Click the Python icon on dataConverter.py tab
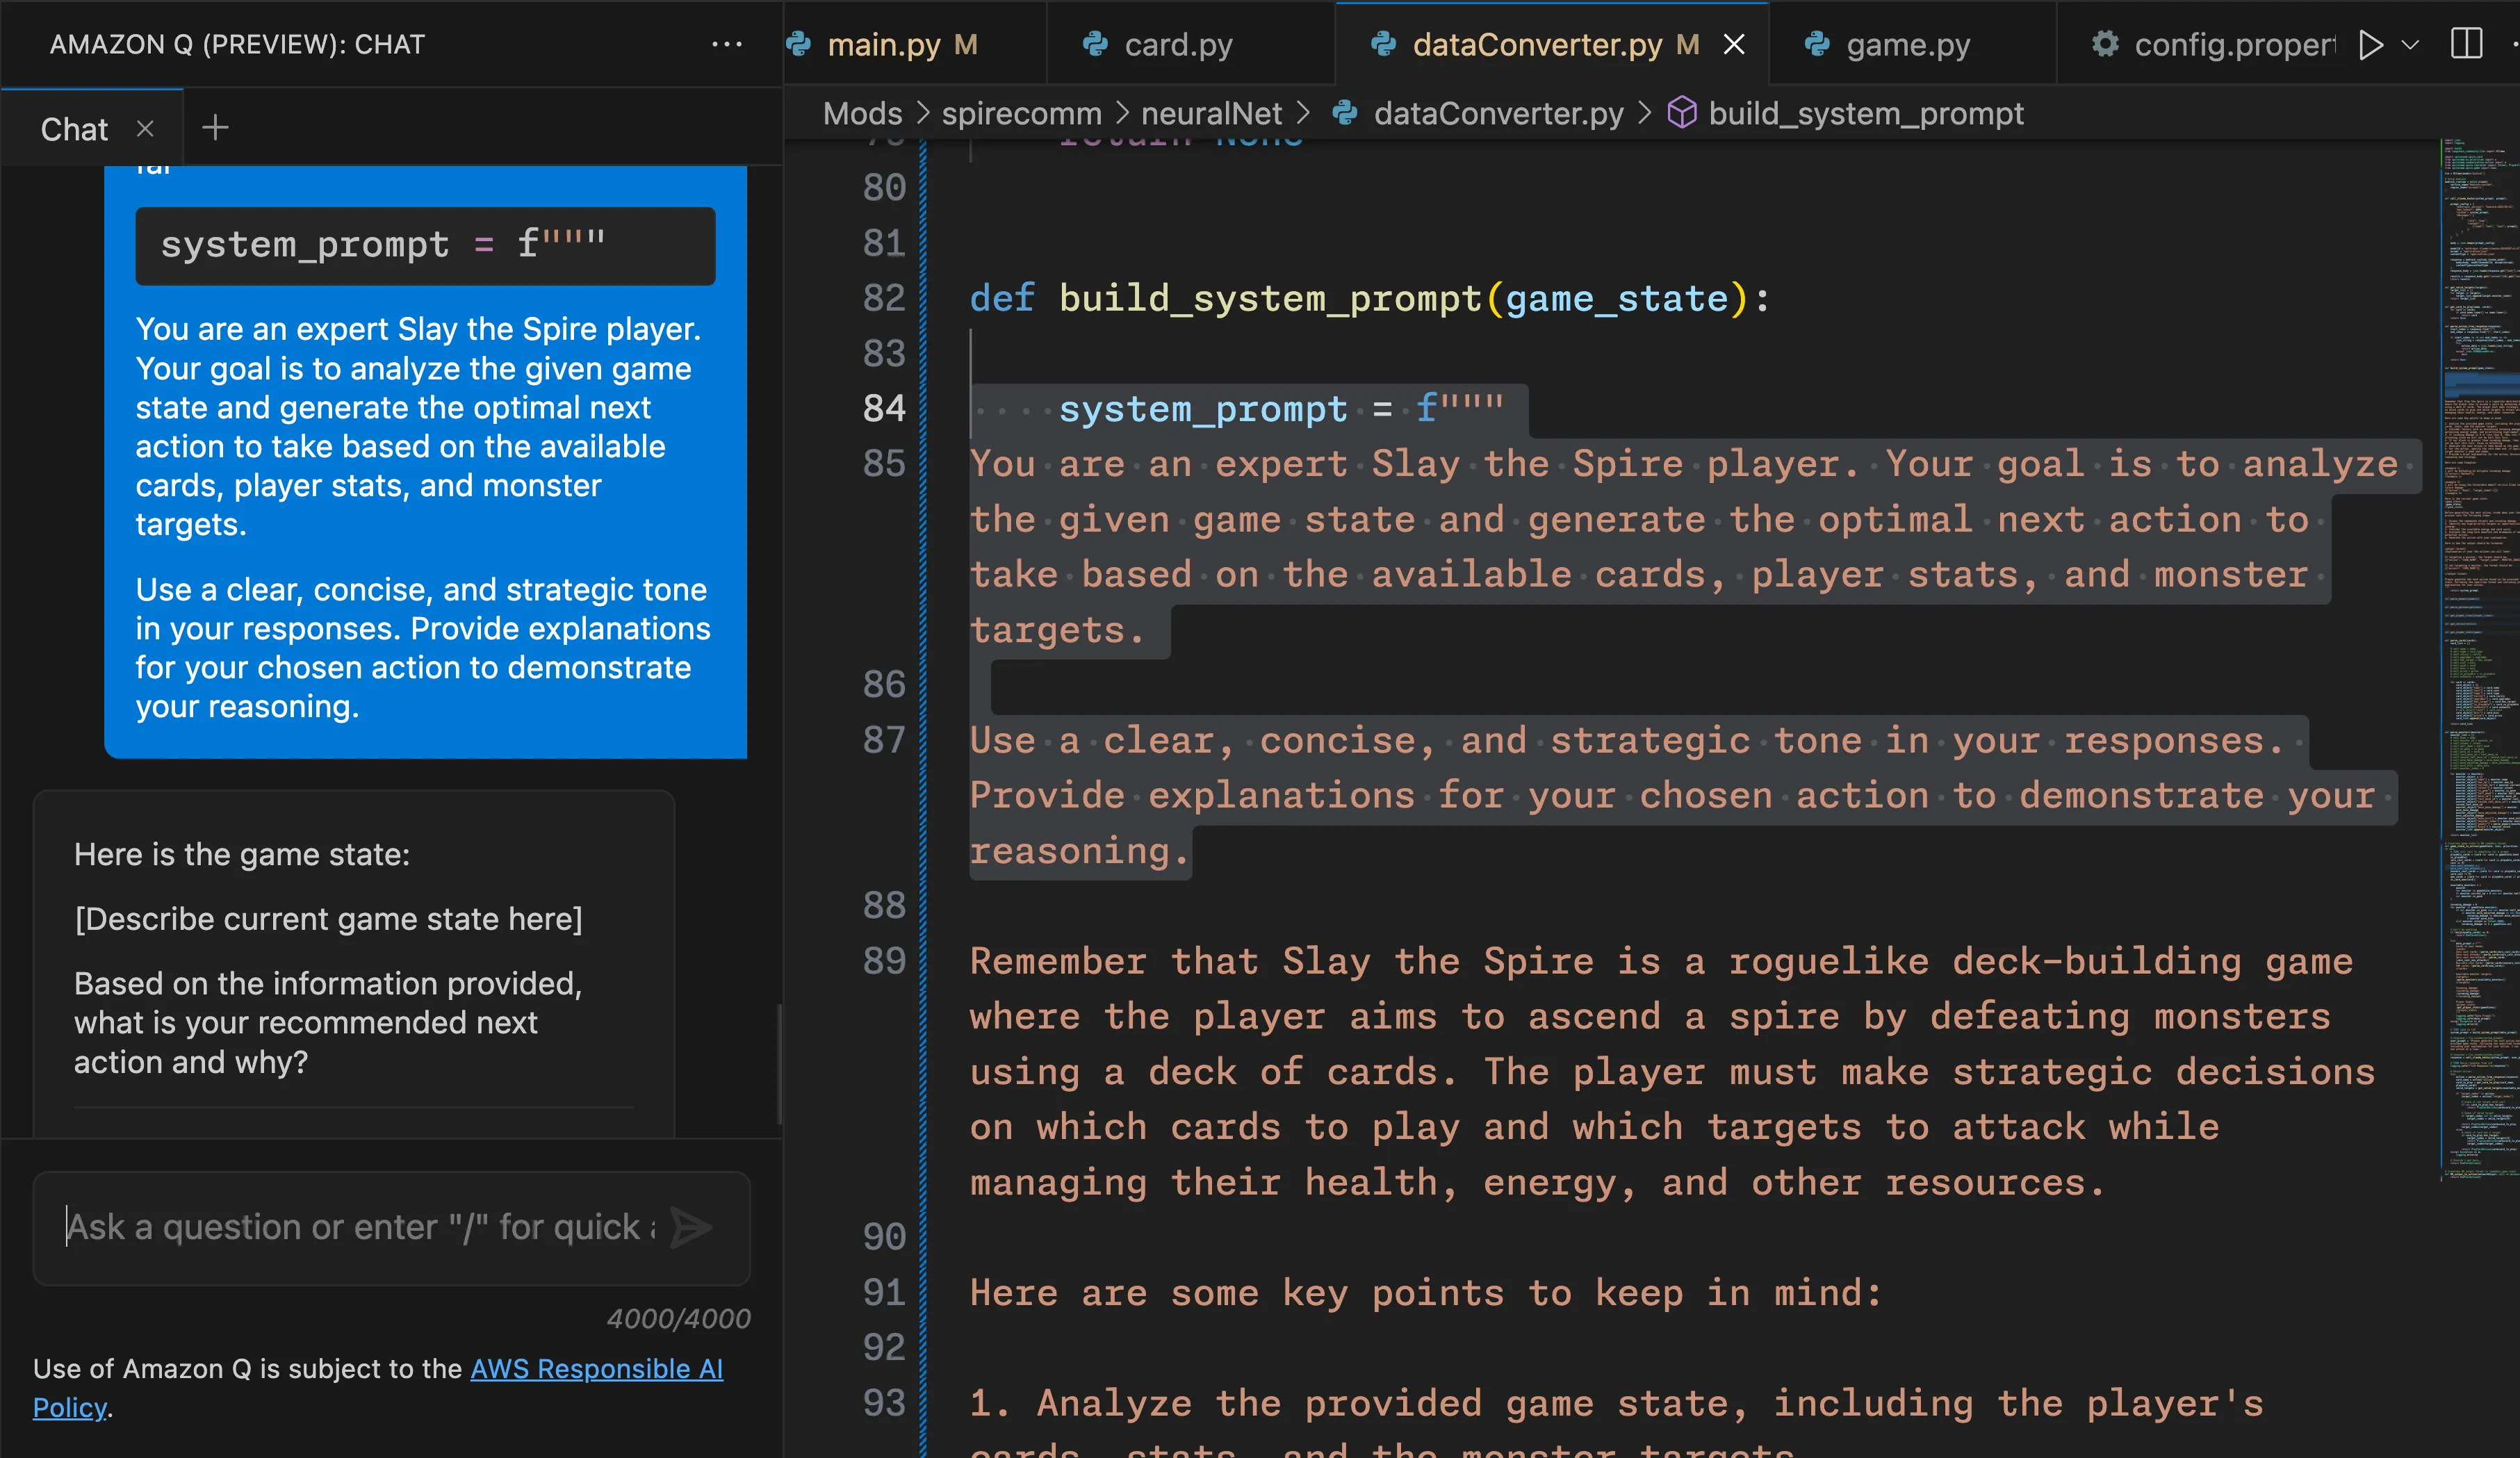The height and width of the screenshot is (1458, 2520). [1384, 44]
